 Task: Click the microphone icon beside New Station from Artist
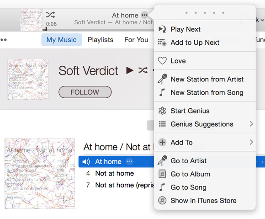pos(162,79)
